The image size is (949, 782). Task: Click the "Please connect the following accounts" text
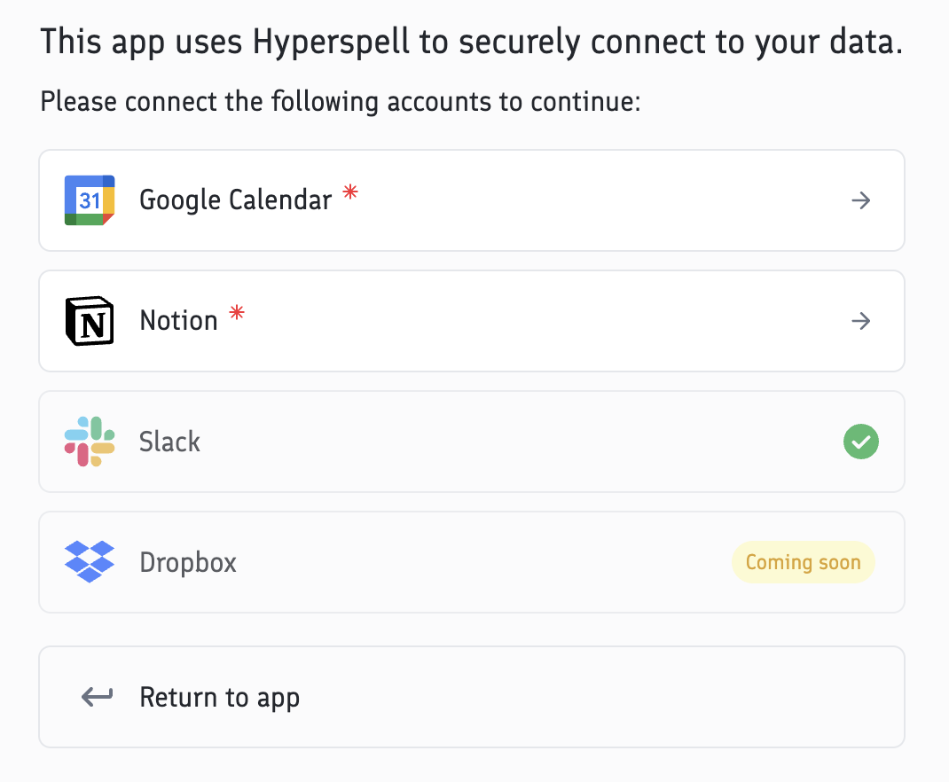340,101
